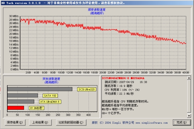
Task: Click the 突发读取速度 burst chart title
Action: point(51,79)
